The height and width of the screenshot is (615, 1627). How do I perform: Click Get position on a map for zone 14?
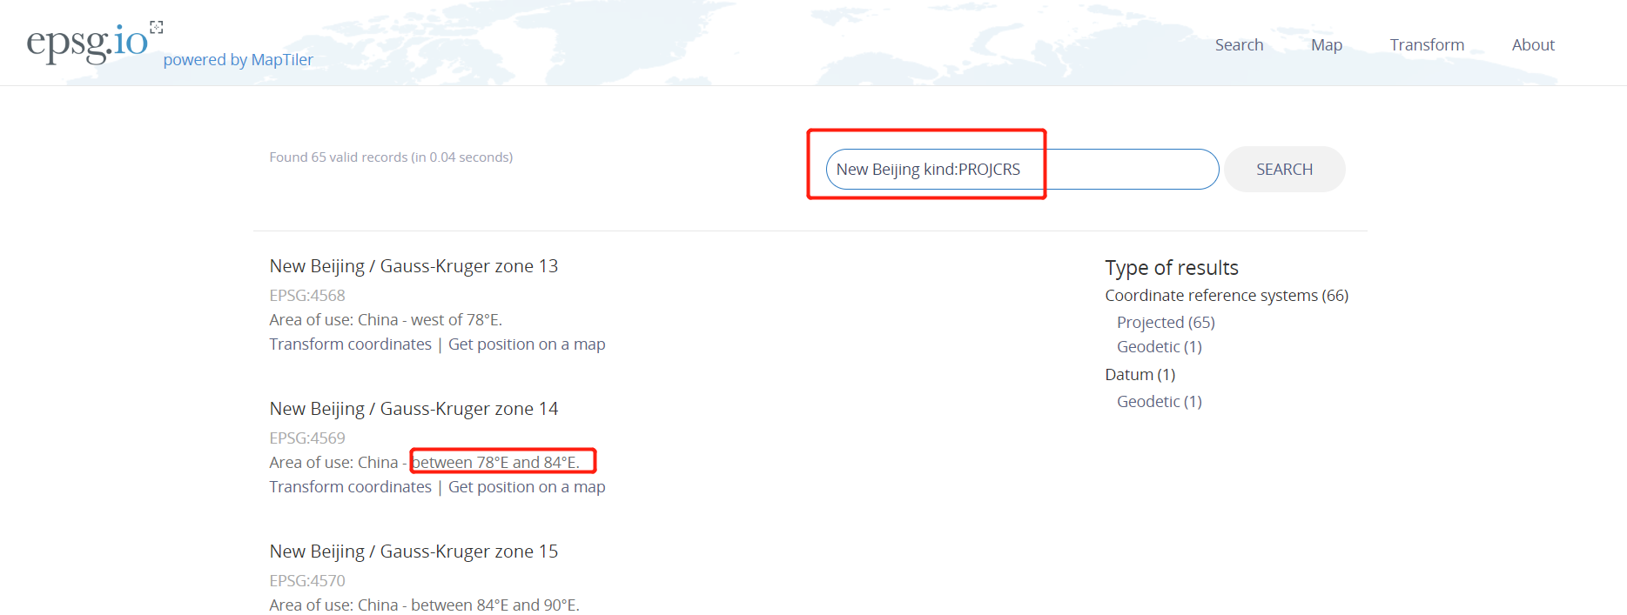click(x=526, y=487)
